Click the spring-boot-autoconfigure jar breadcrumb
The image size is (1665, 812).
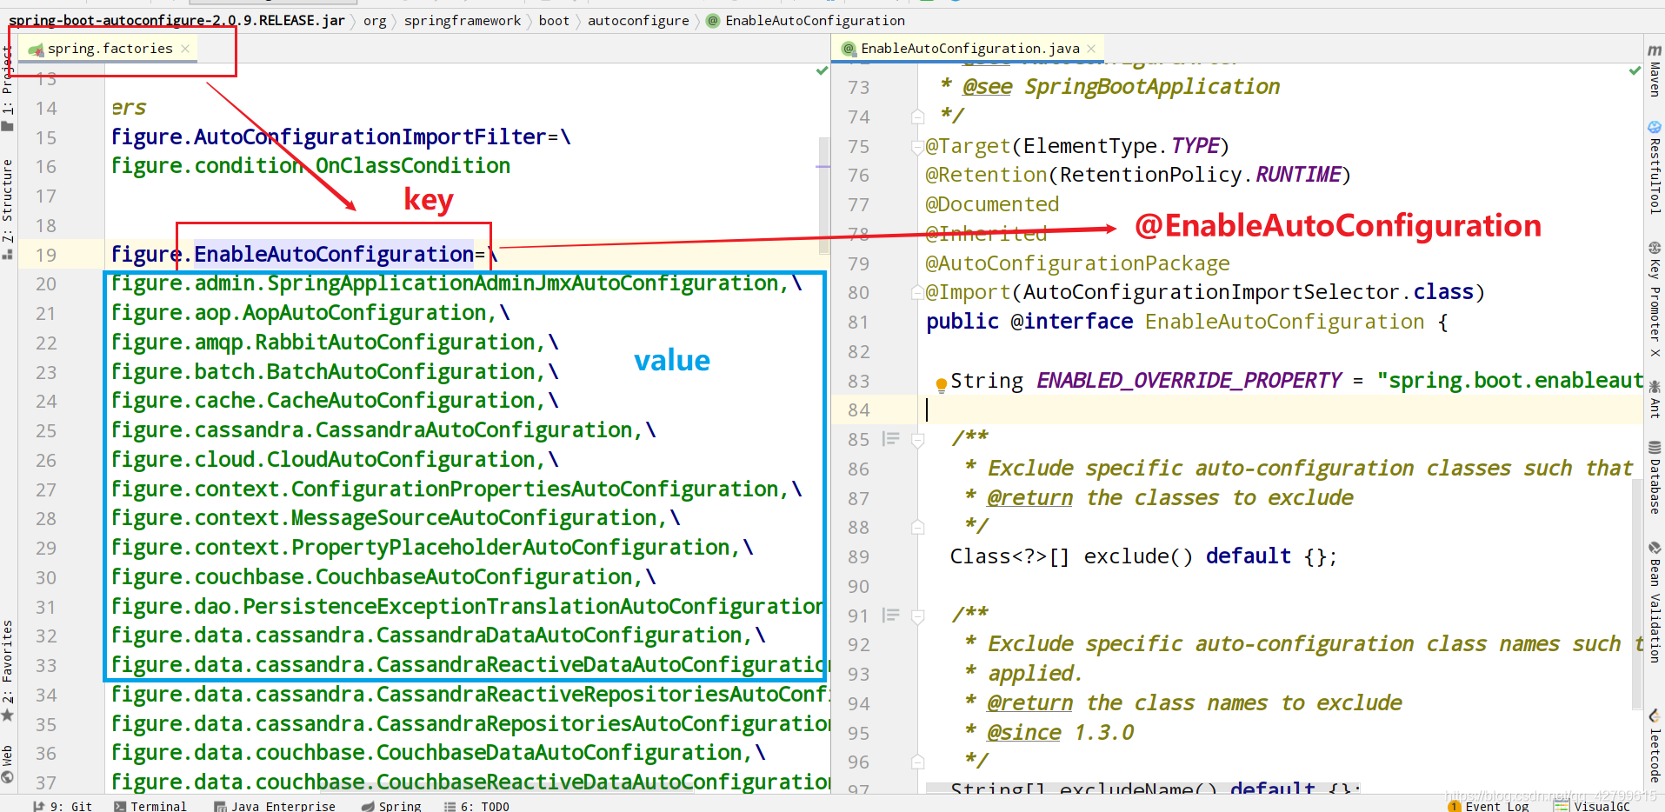176,20
